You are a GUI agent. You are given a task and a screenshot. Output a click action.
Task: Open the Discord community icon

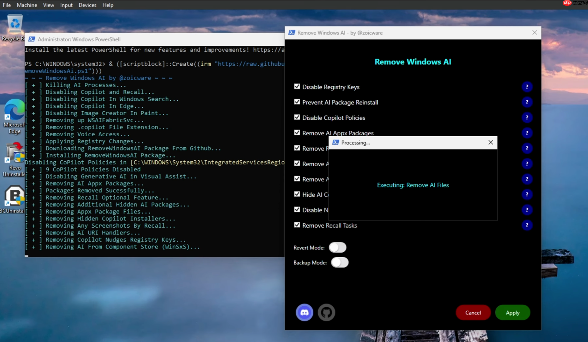click(304, 312)
